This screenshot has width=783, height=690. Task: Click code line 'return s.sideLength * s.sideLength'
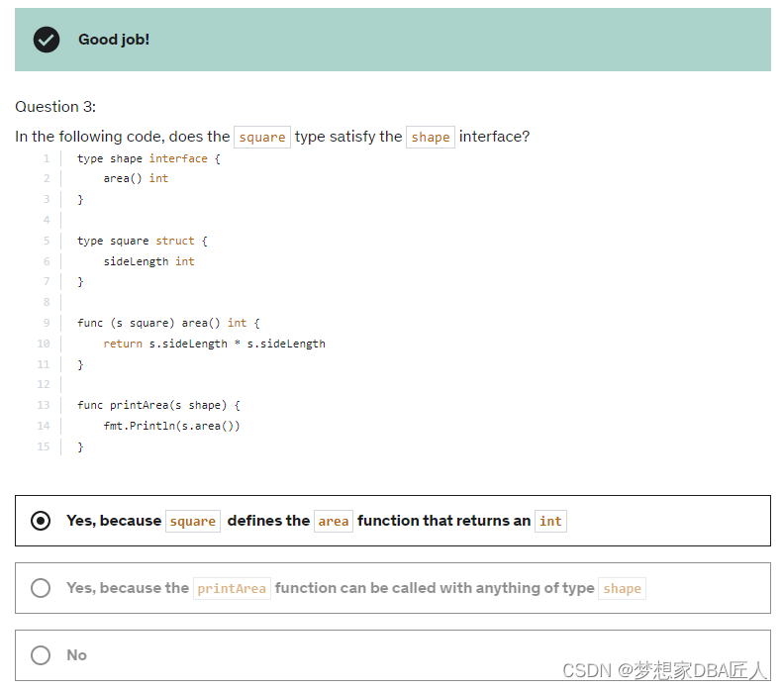(214, 344)
